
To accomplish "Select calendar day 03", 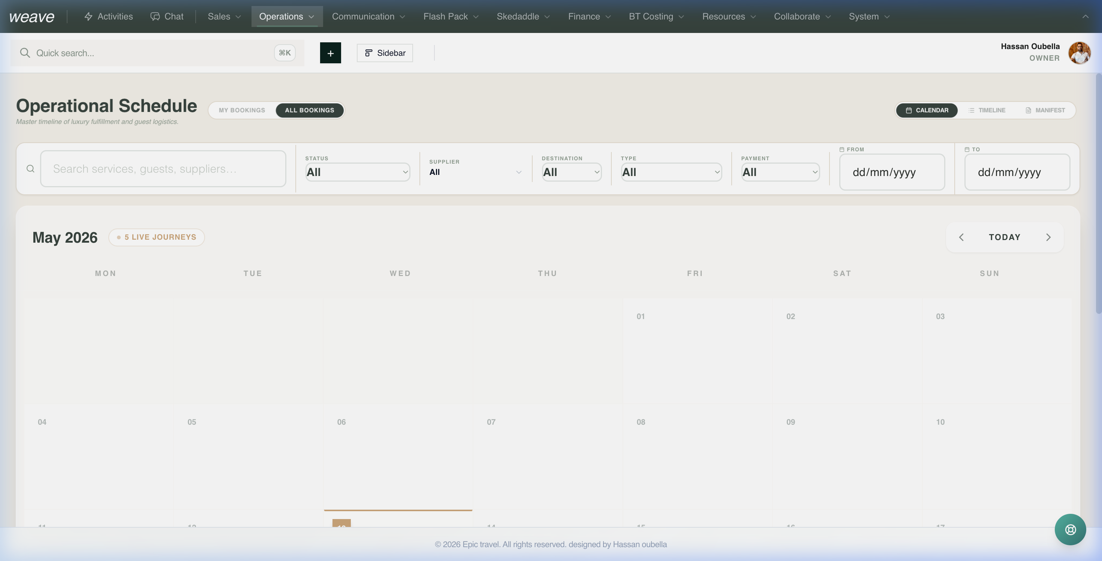I will 997,351.
